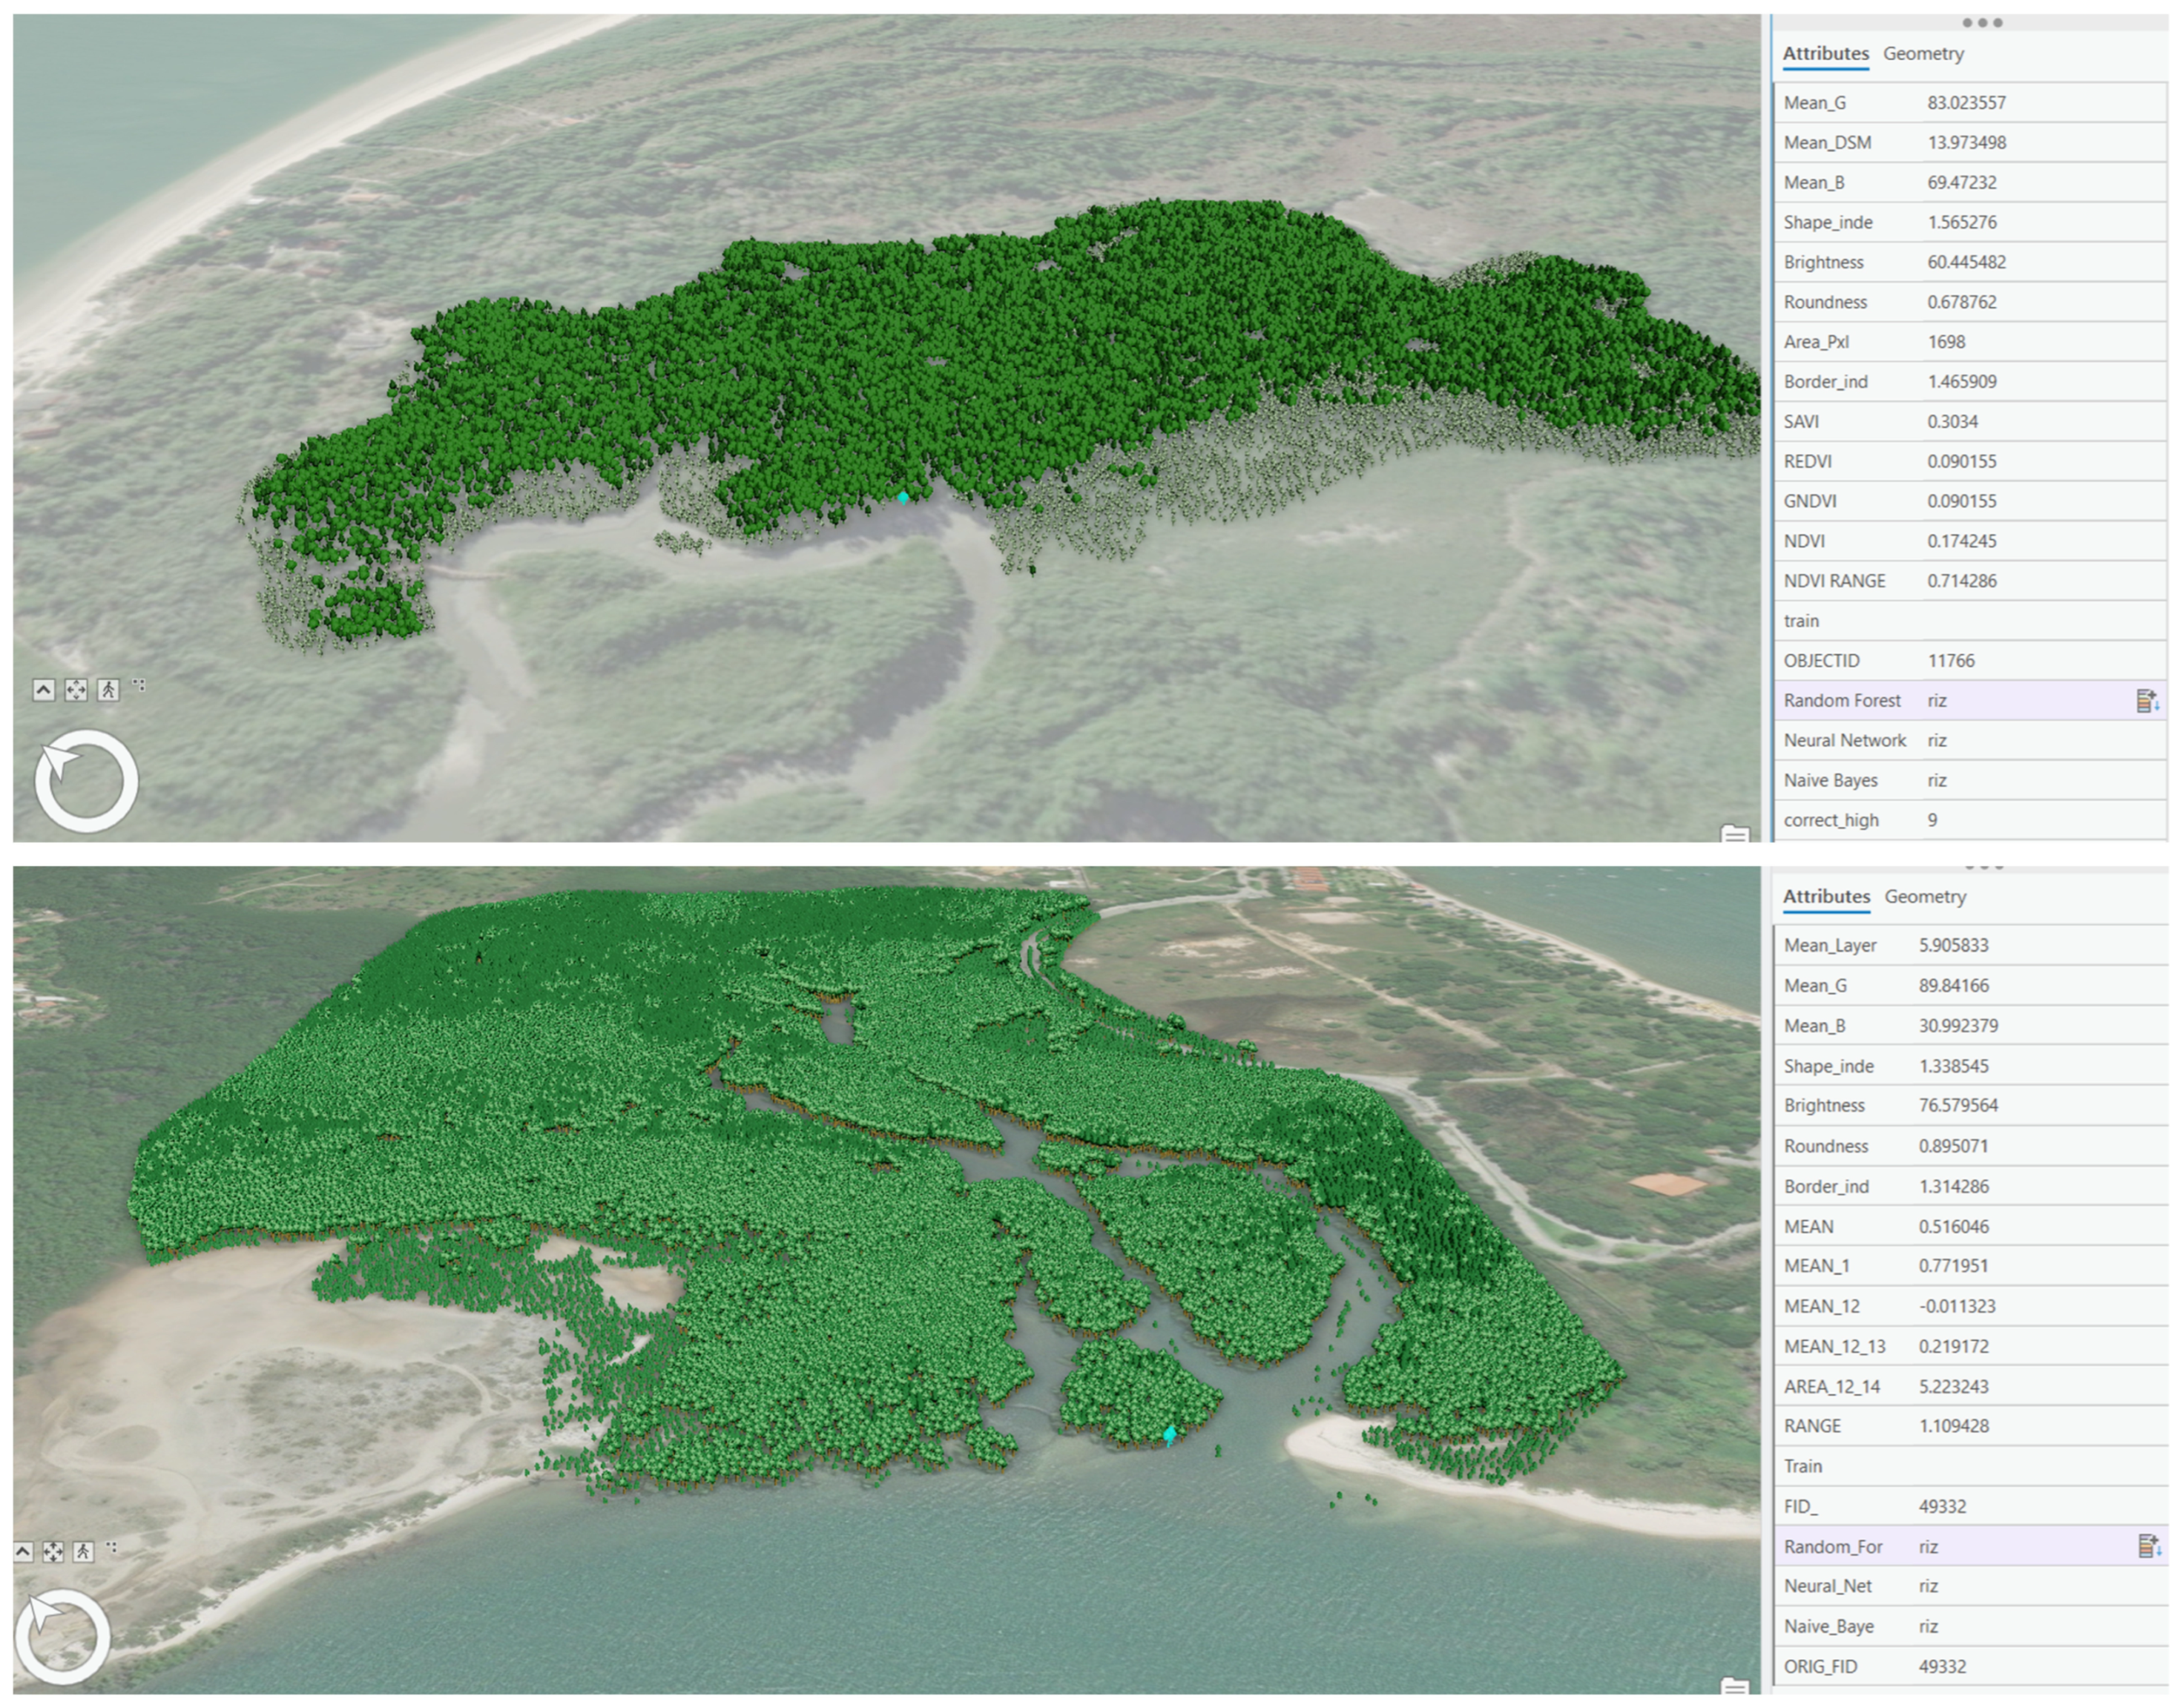2183x1708 pixels.
Task: Switch to the Geometry tab in the lower pane
Action: (1925, 897)
